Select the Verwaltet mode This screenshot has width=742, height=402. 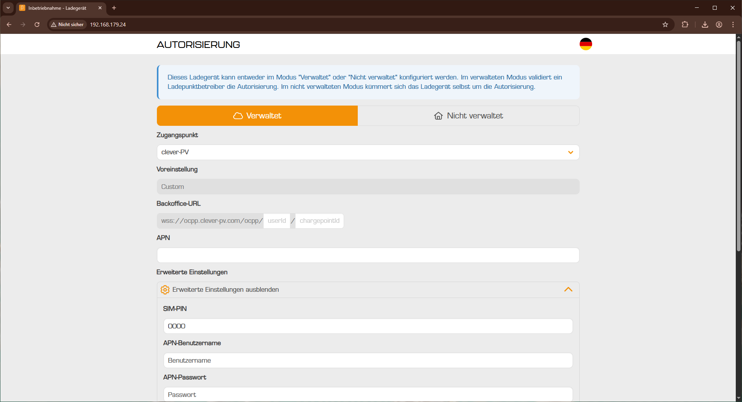(x=257, y=116)
